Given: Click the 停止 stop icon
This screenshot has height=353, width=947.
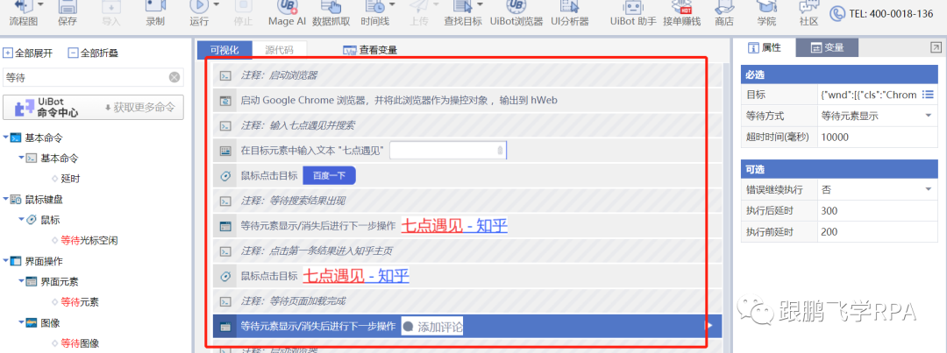Looking at the screenshot, I should [243, 13].
